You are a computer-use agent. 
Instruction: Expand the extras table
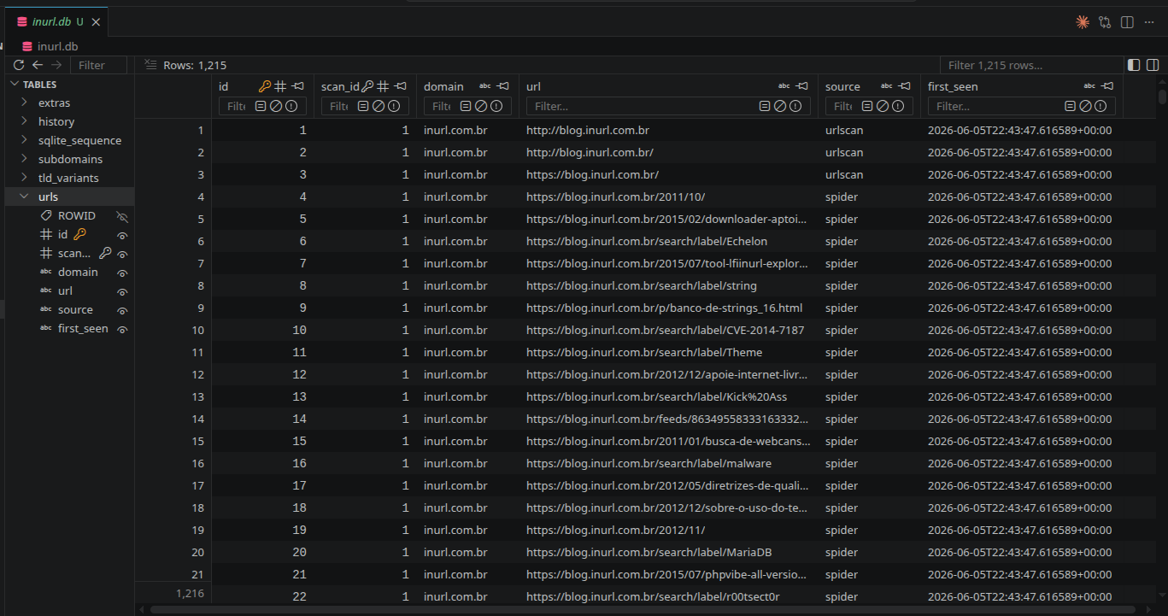coord(24,103)
